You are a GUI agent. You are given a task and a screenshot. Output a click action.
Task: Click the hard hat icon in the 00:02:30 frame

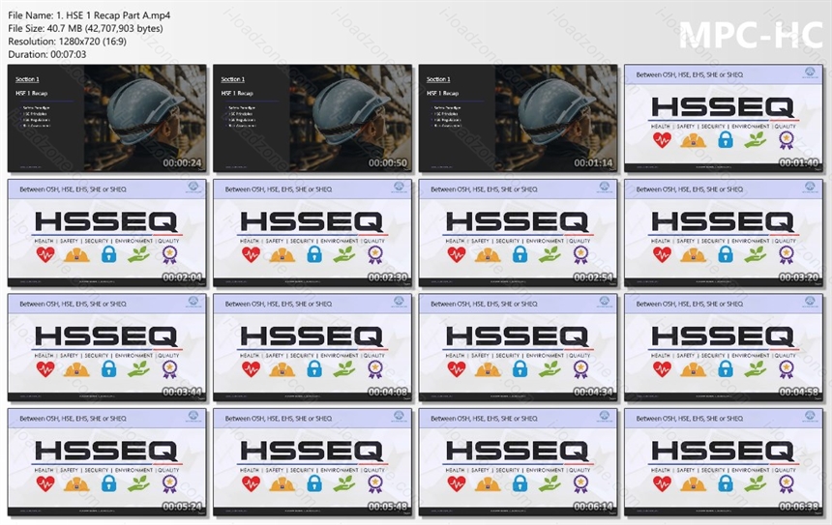tap(282, 255)
